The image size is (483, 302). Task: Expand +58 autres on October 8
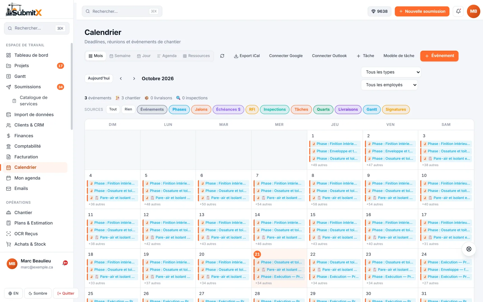coord(319,204)
